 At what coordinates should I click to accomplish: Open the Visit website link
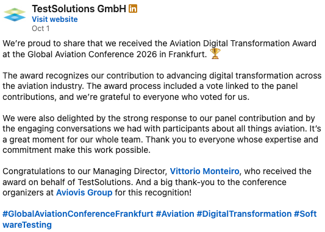55,19
